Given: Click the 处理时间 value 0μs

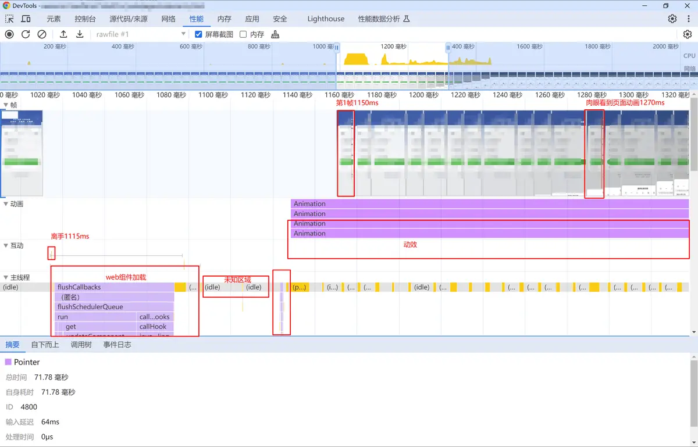Looking at the screenshot, I should pyautogui.click(x=46, y=437).
